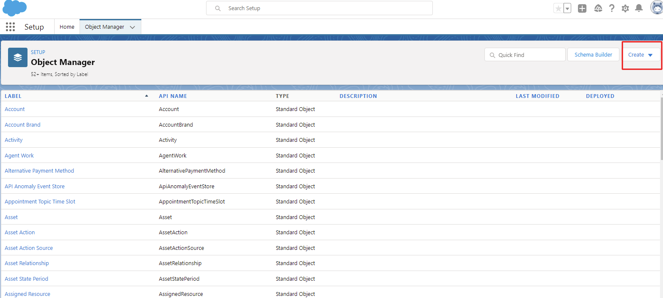Click the Search Setup magnifier icon

[218, 8]
